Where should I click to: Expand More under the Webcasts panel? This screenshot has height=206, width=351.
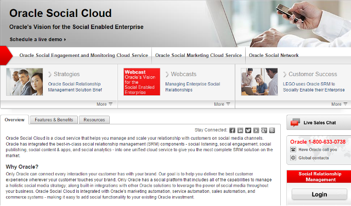click(x=222, y=104)
